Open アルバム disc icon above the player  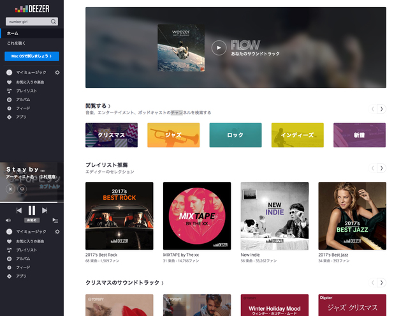9,100
